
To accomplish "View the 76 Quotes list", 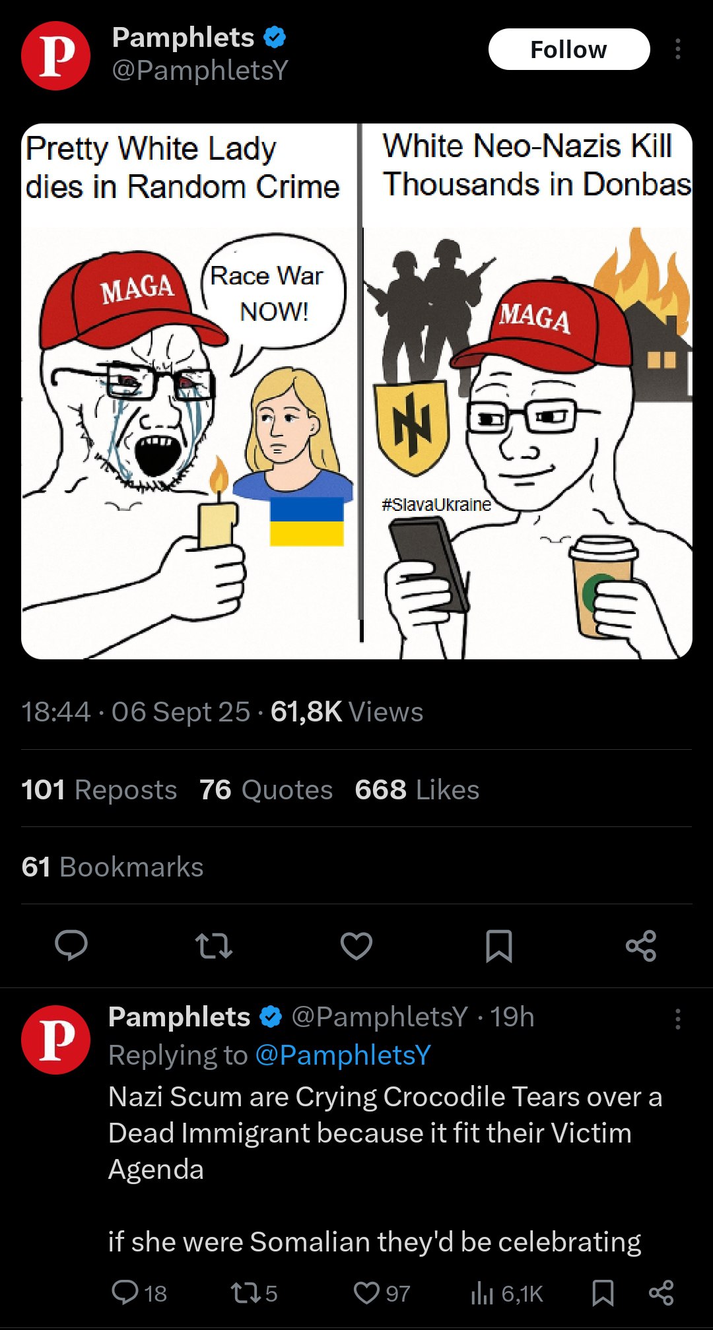I will (x=266, y=789).
